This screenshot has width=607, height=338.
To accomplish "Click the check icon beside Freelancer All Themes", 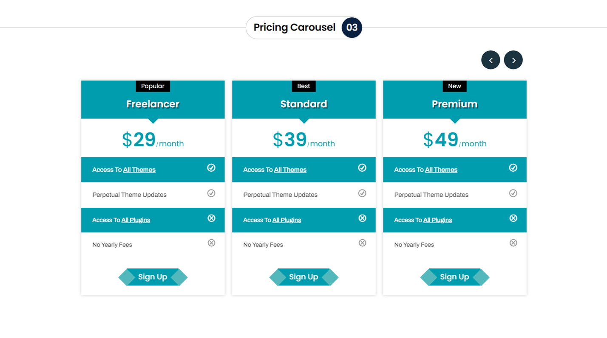I will 211,168.
